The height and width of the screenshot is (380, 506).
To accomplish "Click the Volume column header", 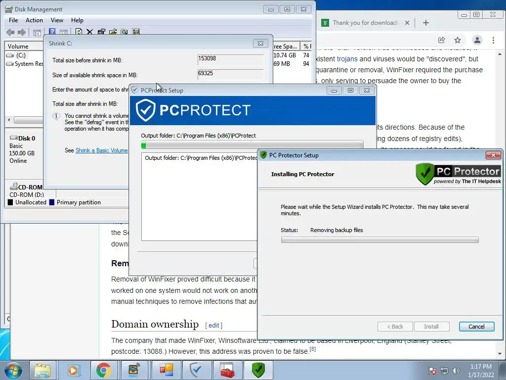I will click(24, 46).
